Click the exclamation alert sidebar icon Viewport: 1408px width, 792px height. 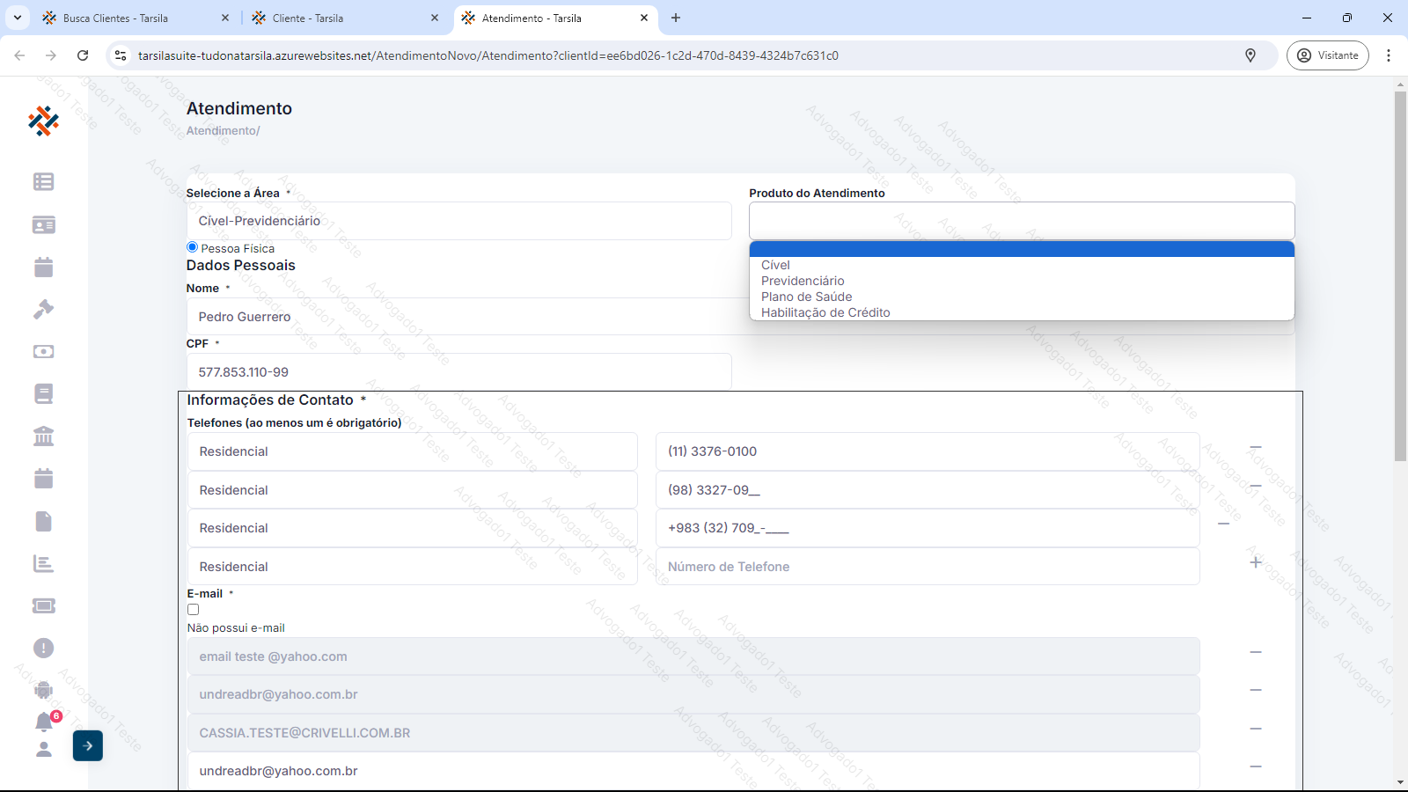coord(43,648)
